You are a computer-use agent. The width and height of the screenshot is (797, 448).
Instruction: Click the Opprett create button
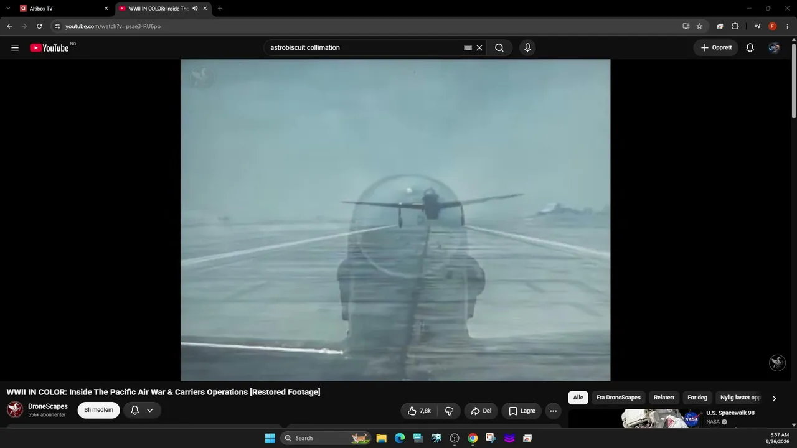coord(716,48)
